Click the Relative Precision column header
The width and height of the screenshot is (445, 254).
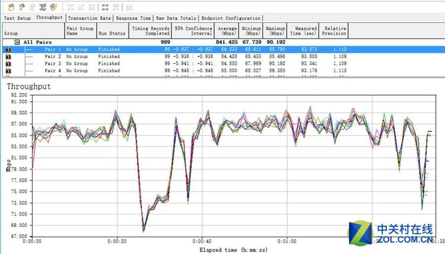point(334,31)
